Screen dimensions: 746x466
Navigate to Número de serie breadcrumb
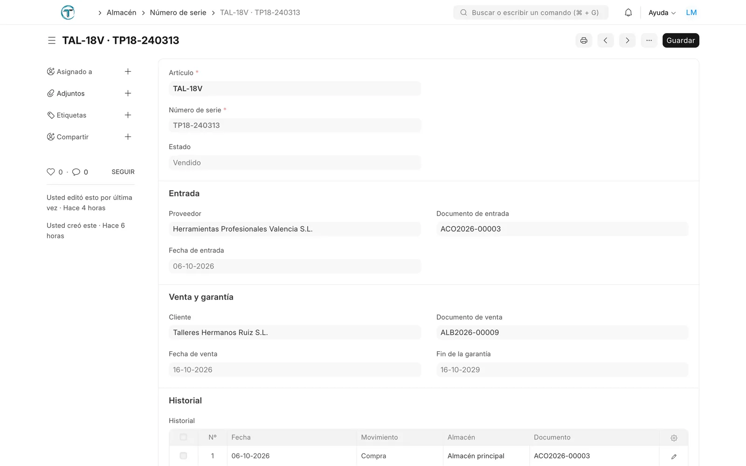tap(178, 13)
